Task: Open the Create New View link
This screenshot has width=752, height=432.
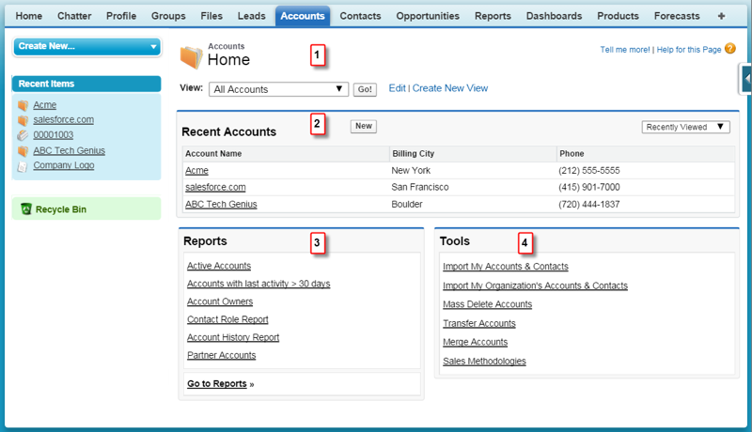Action: point(450,88)
